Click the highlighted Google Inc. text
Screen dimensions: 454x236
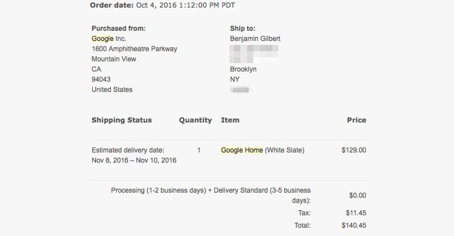point(109,39)
